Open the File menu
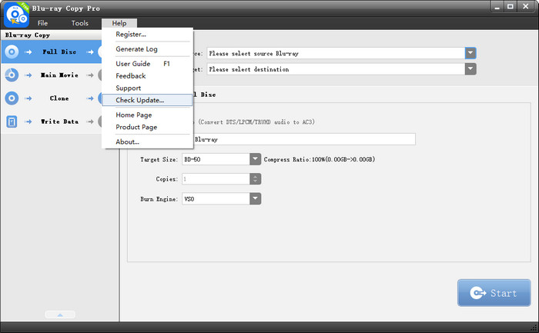 43,23
